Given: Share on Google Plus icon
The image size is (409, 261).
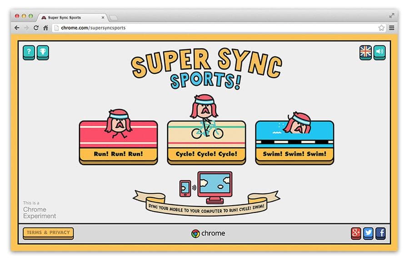Looking at the screenshot, I should coord(356,233).
